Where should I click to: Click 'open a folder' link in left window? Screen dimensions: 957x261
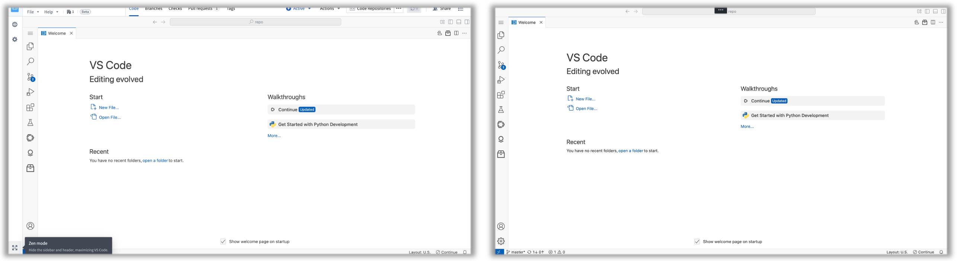[155, 161]
